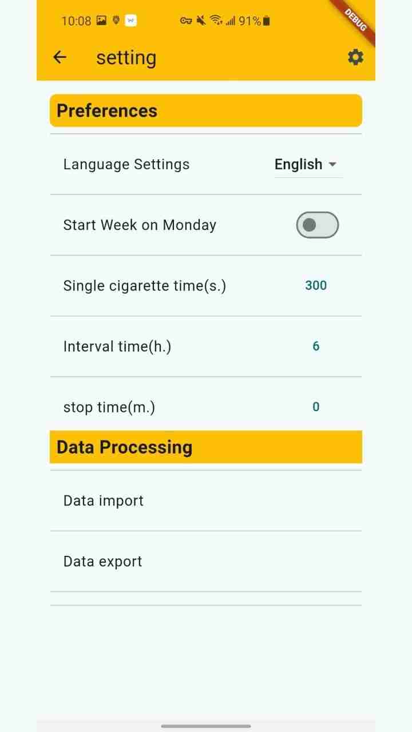Tap the VPN key status icon
Screen dimensions: 412x732
(x=186, y=21)
